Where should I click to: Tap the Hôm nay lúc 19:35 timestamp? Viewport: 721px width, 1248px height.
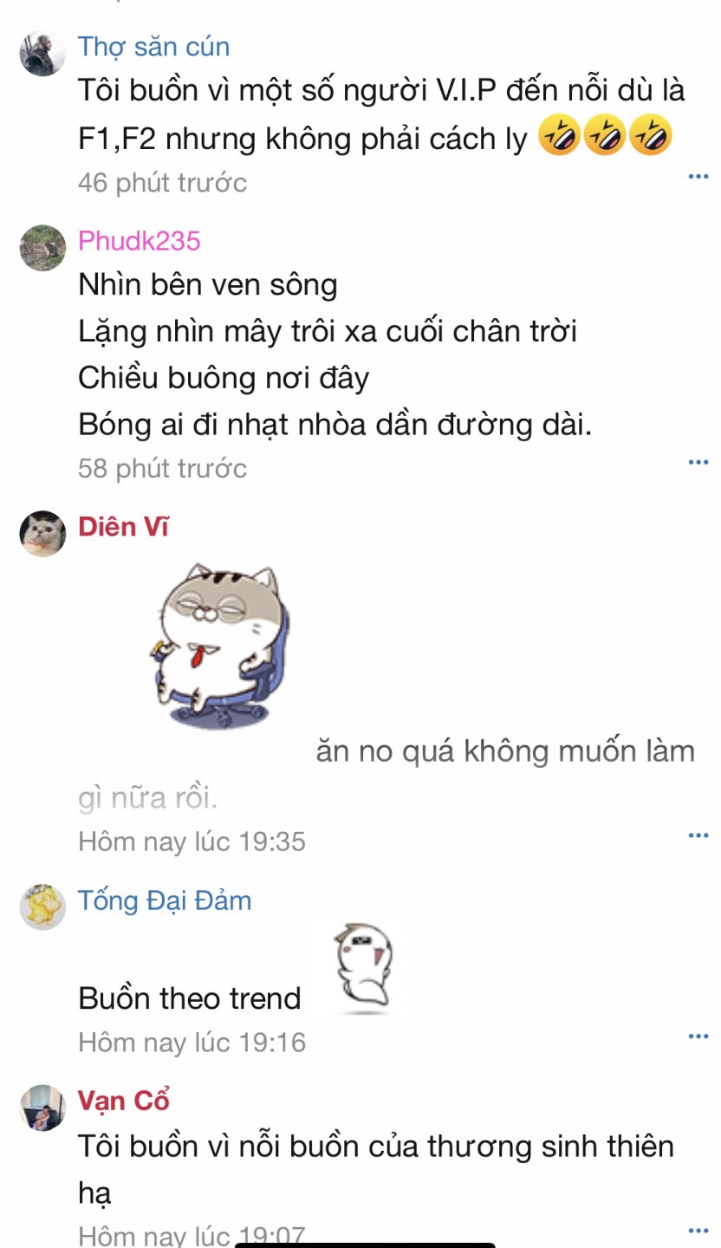[192, 842]
